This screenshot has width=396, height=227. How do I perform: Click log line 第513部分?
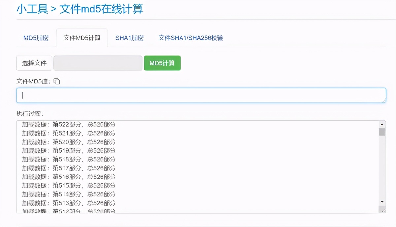[69, 203]
